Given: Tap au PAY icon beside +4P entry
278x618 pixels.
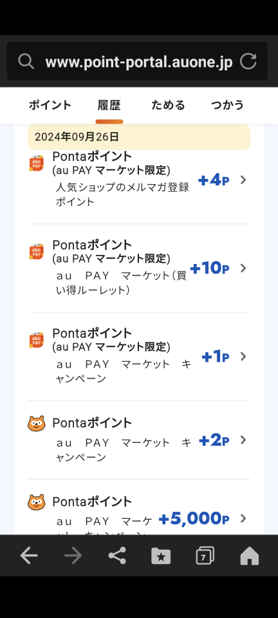Looking at the screenshot, I should [x=37, y=164].
